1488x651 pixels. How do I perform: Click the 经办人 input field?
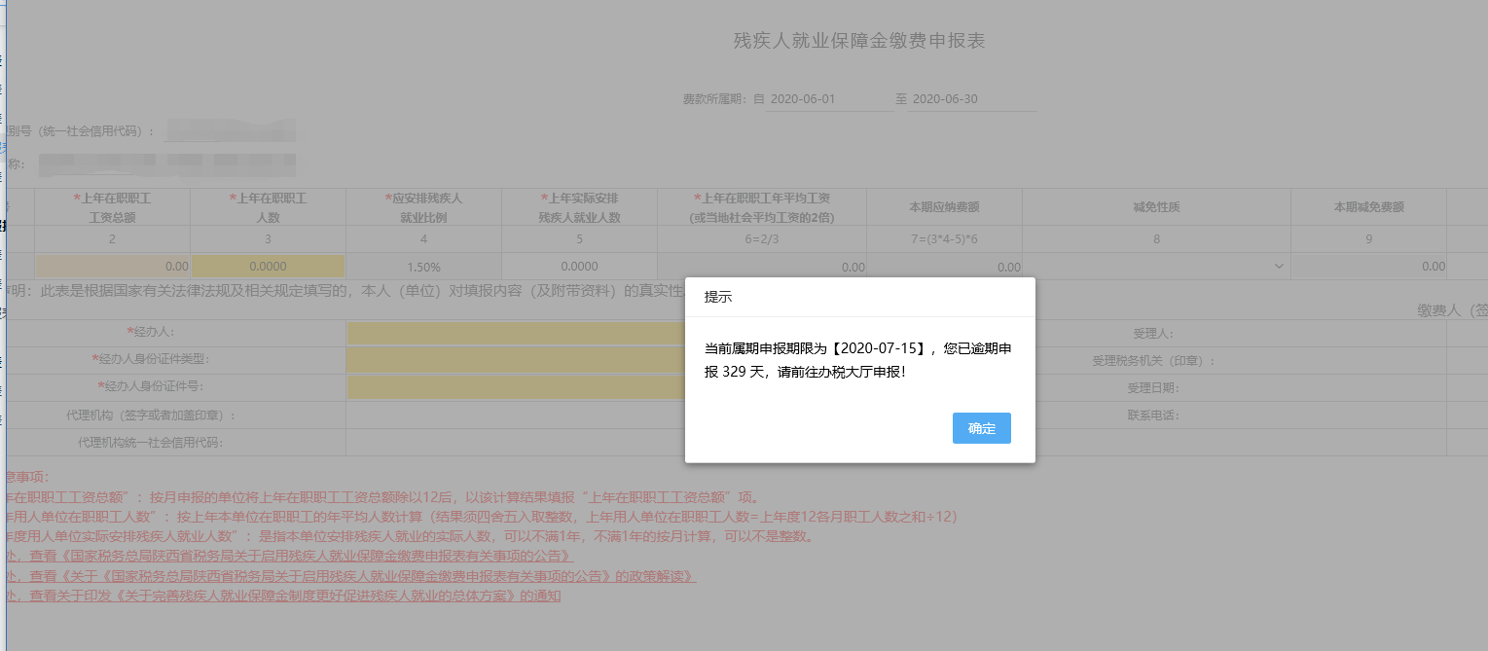tap(516, 333)
